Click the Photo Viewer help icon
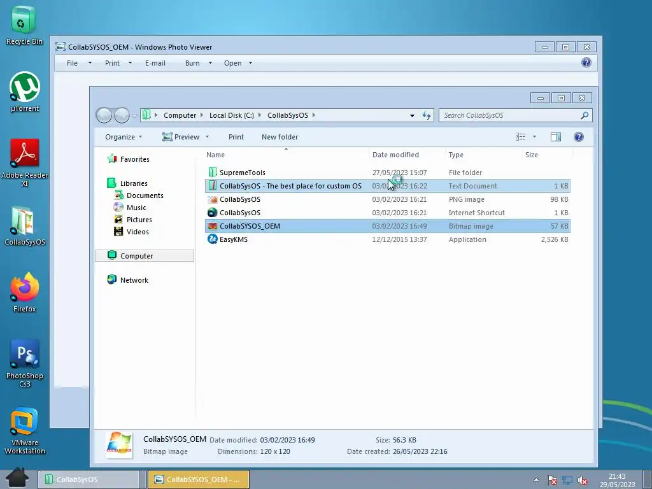652x489 pixels. pos(586,62)
